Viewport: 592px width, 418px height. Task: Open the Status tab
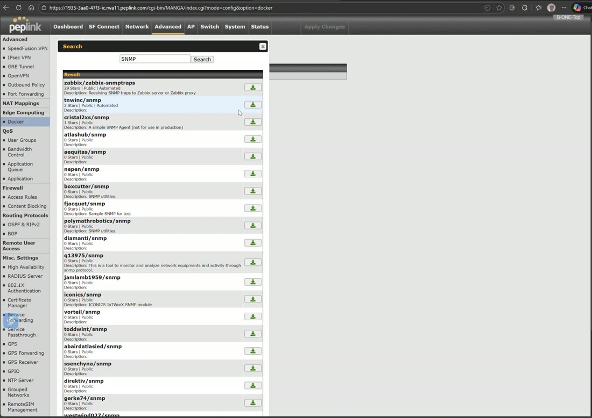tap(260, 27)
